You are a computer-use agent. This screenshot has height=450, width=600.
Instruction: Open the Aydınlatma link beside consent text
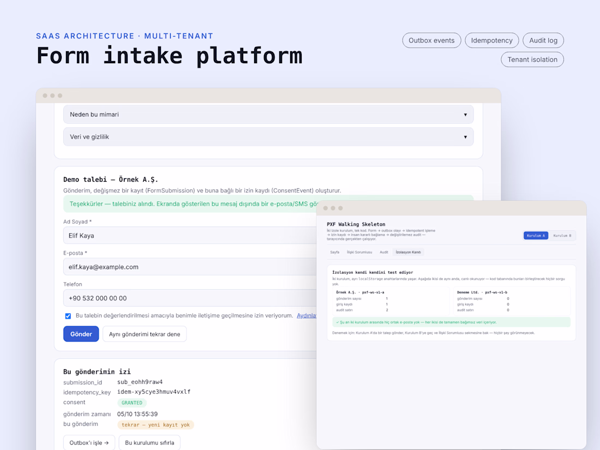click(307, 316)
